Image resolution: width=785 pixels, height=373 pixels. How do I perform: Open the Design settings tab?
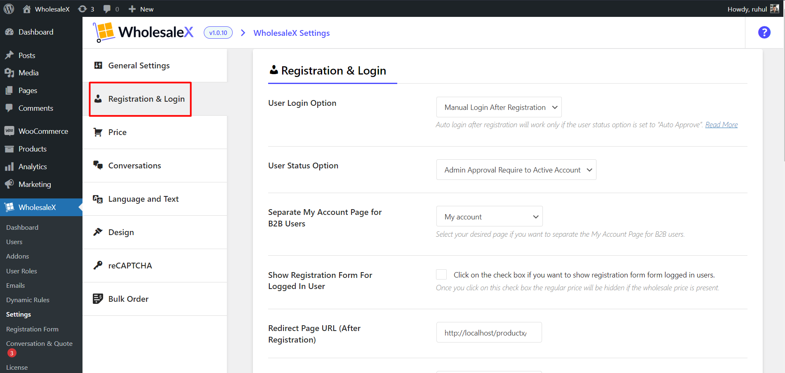(x=155, y=232)
